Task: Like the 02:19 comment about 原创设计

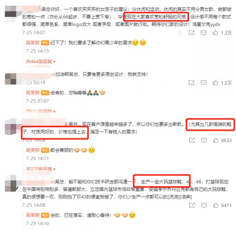Action: click(x=215, y=83)
